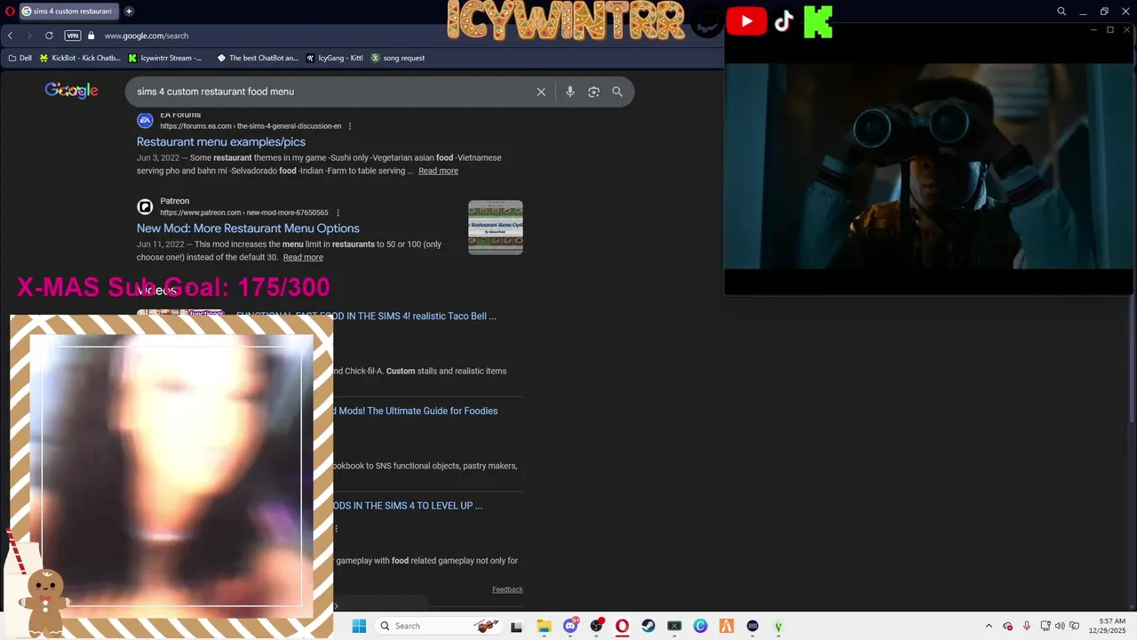Image resolution: width=1137 pixels, height=640 pixels.
Task: Open The best ChatBot bookmark
Action: click(258, 58)
